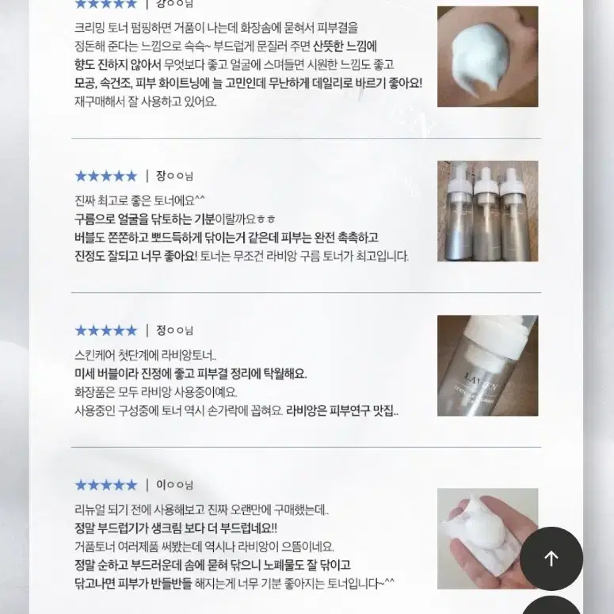The width and height of the screenshot is (614, 614).
Task: Select reviewer name 정○○님
Action: [174, 330]
